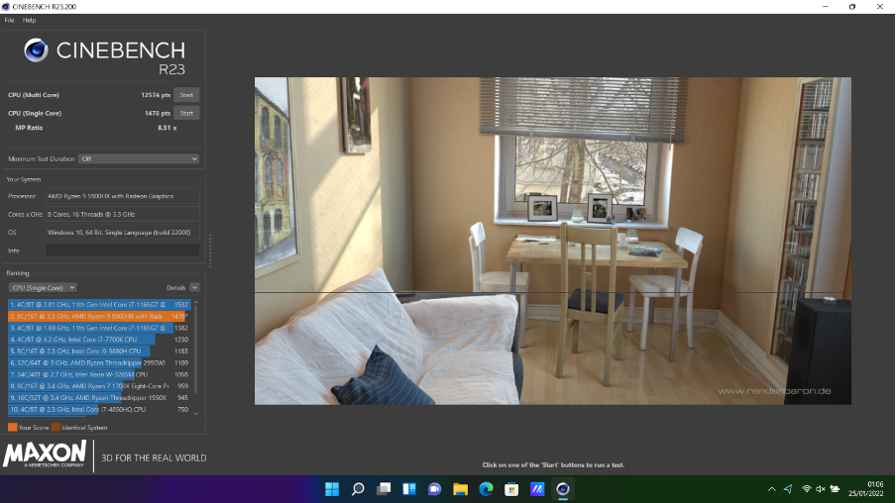
Task: Select ranking row 10 Core i7-4850HQ
Action: click(x=99, y=409)
